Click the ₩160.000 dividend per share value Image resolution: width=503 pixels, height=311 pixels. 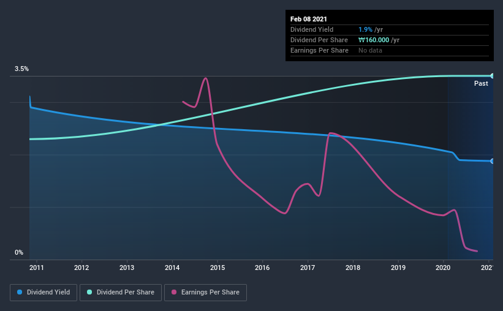374,40
